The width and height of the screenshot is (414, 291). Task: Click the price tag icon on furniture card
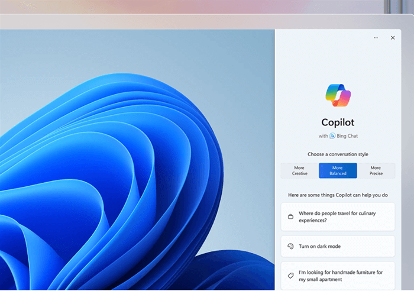290,276
